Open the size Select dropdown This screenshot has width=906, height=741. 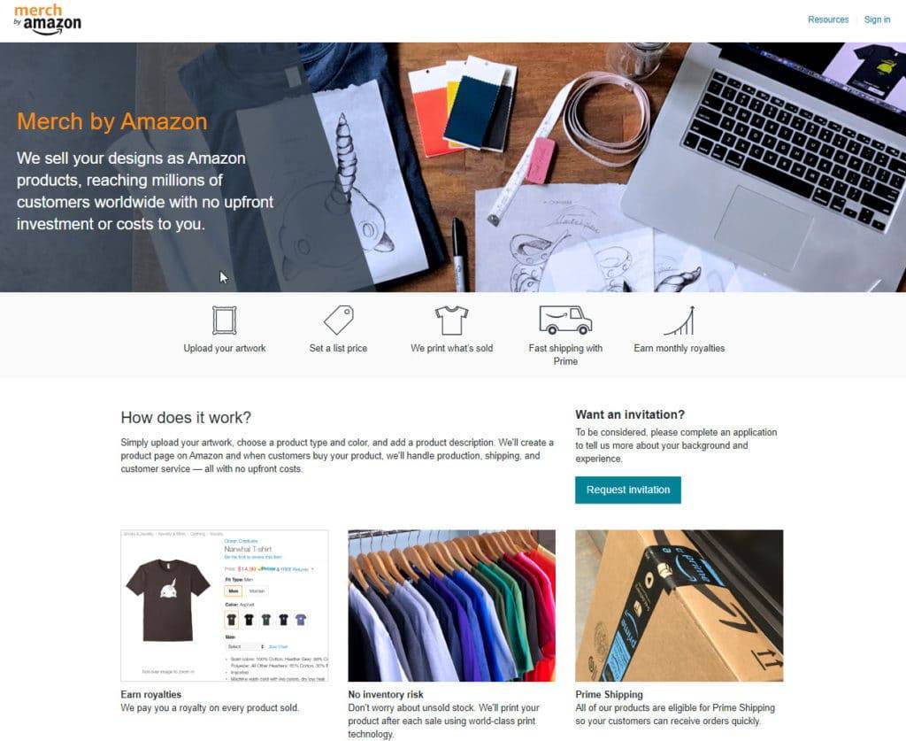click(x=246, y=647)
